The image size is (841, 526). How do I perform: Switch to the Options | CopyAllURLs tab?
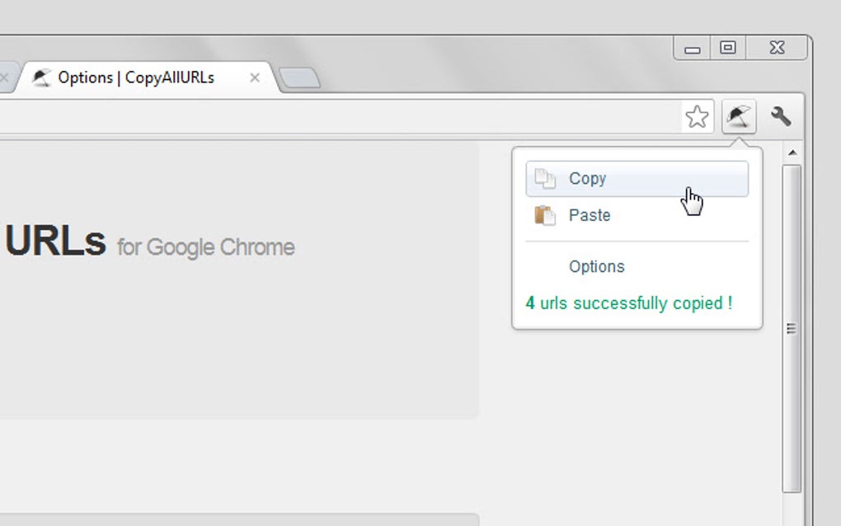pyautogui.click(x=136, y=77)
